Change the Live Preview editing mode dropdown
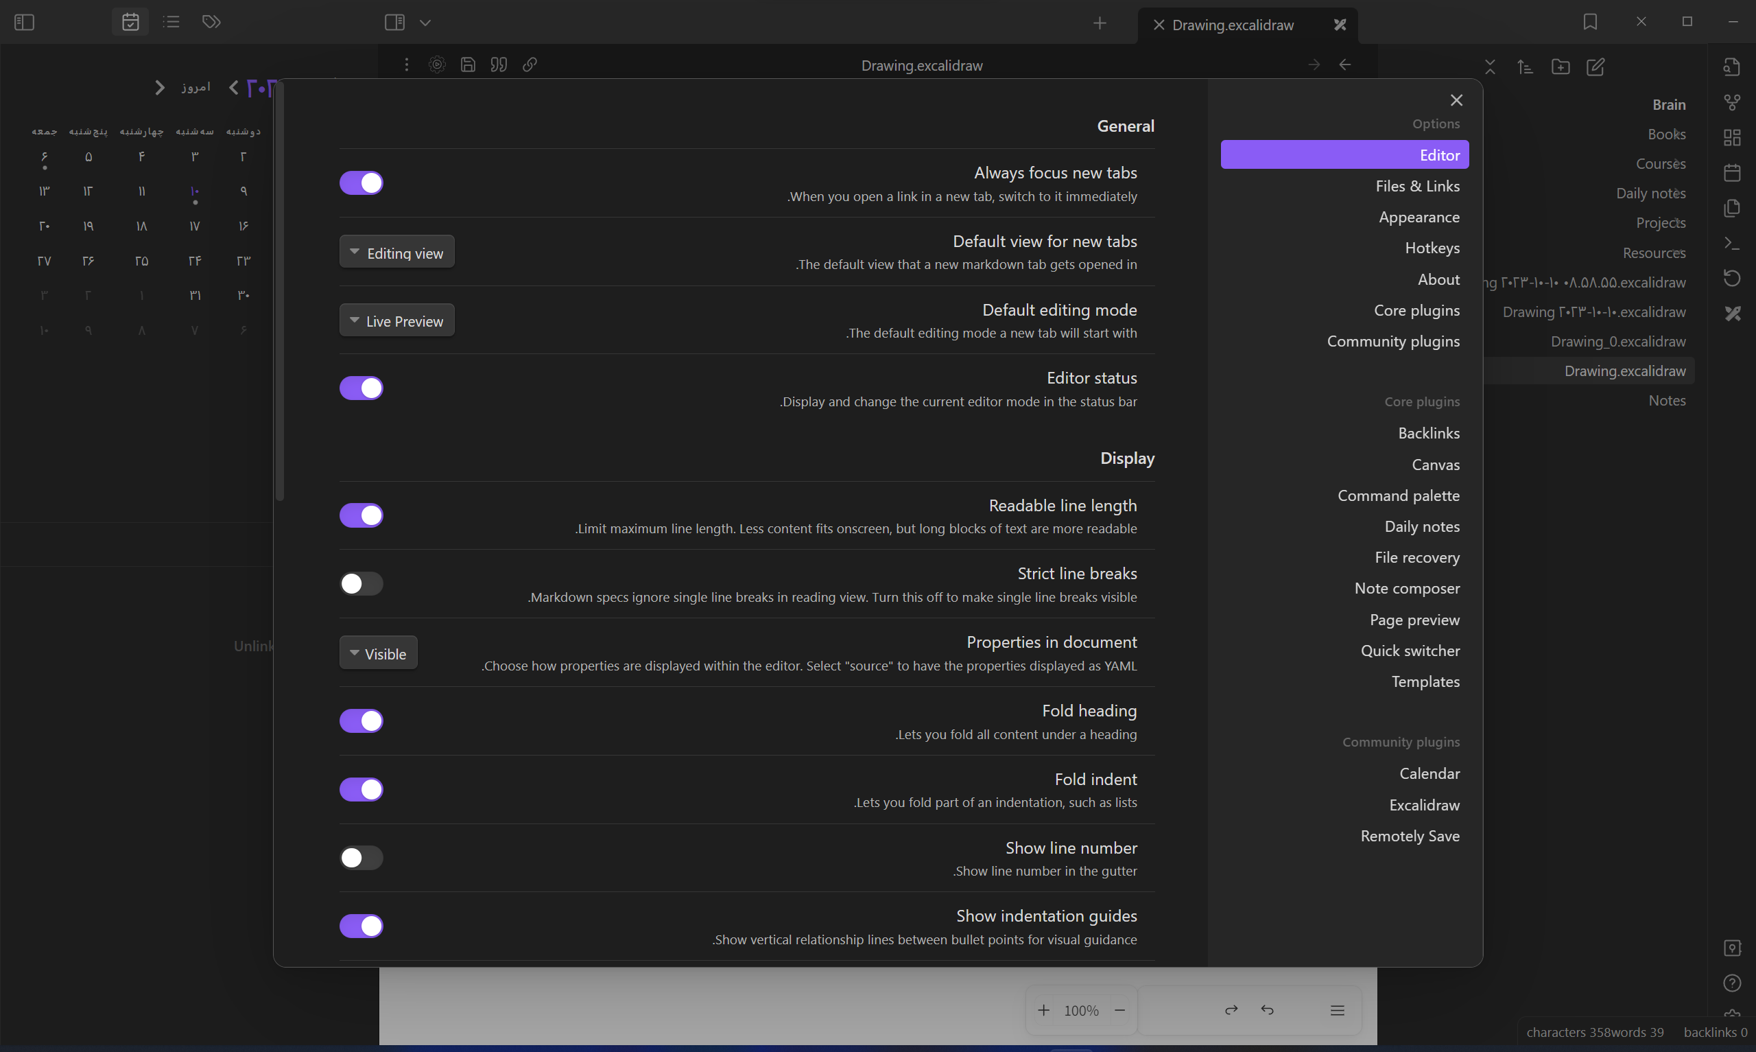The width and height of the screenshot is (1756, 1052). click(396, 320)
